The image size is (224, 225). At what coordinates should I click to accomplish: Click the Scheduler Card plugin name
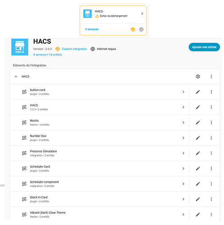pos(40,166)
